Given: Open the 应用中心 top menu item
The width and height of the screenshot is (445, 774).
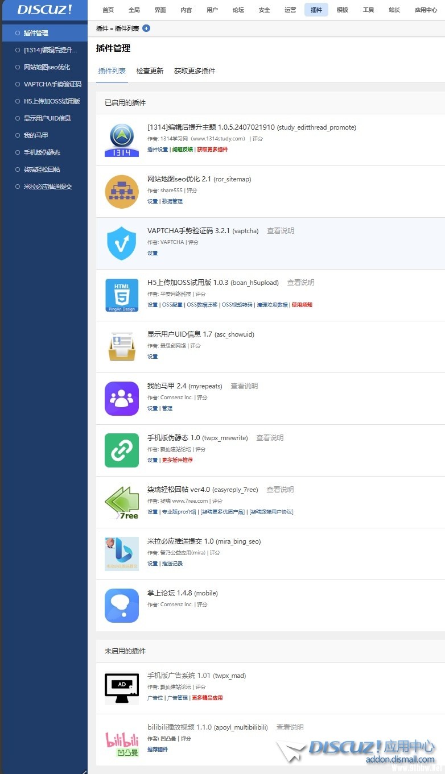Looking at the screenshot, I should 426,10.
